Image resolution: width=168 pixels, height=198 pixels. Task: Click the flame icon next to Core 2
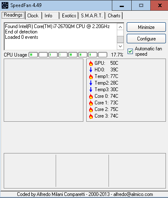(91, 109)
